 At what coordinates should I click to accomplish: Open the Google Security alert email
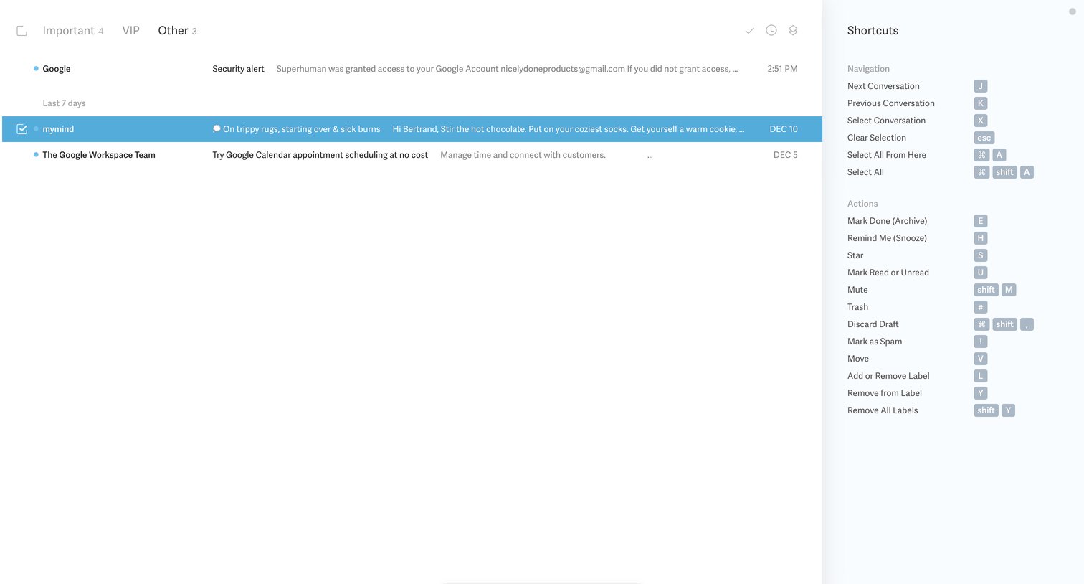(x=412, y=69)
